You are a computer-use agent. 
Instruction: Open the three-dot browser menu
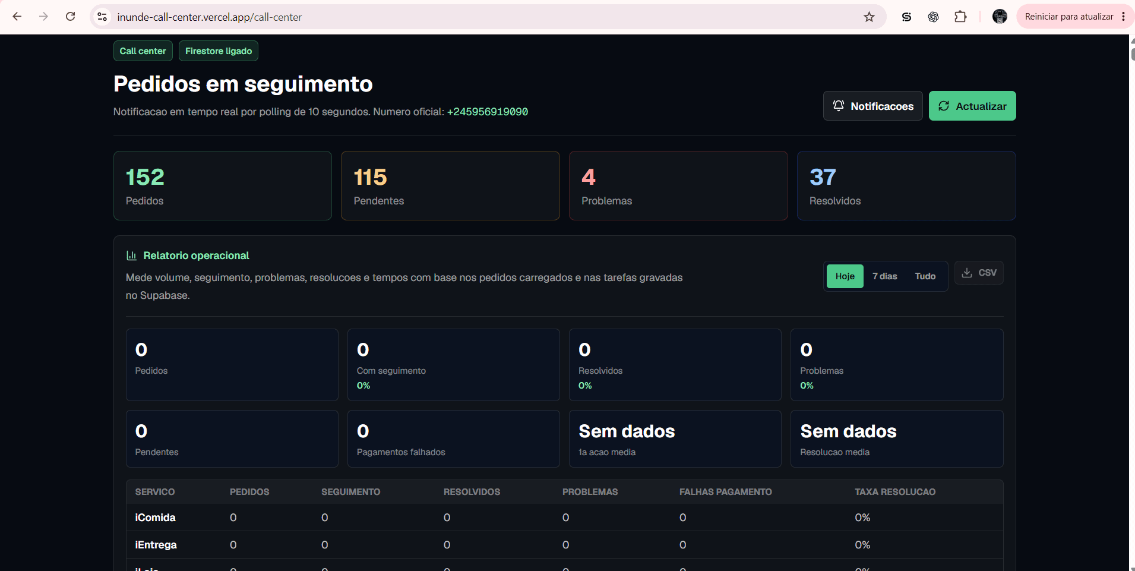coord(1123,17)
